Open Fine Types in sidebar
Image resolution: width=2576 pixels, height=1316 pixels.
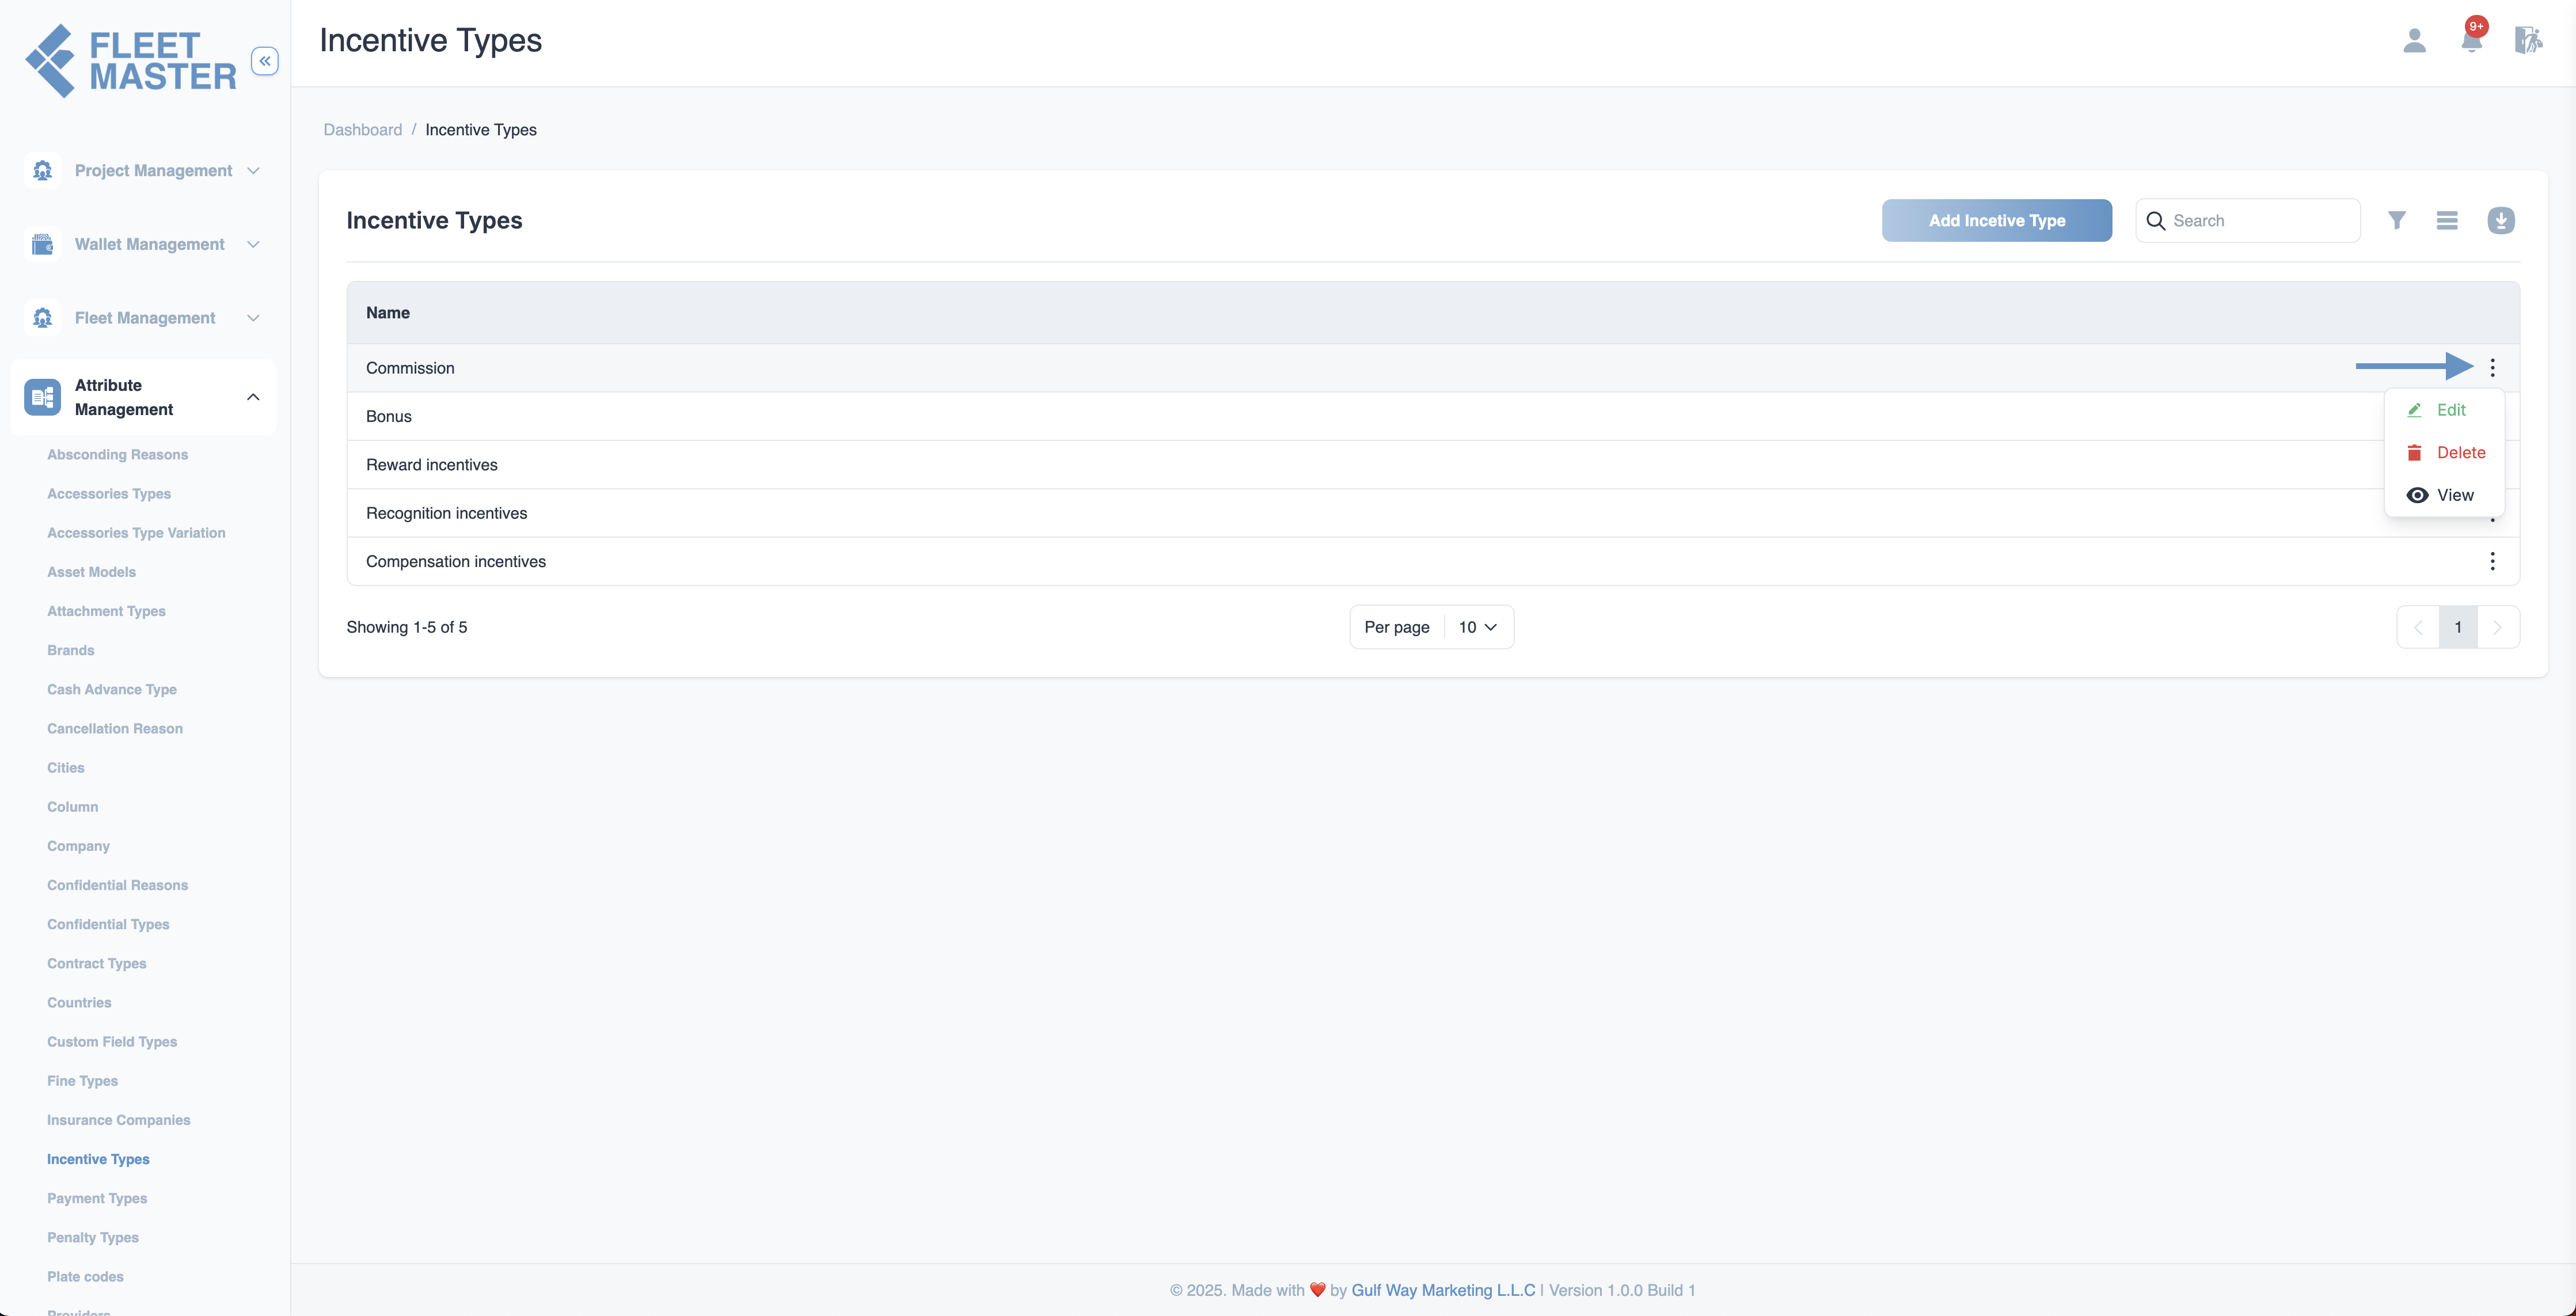pyautogui.click(x=82, y=1081)
